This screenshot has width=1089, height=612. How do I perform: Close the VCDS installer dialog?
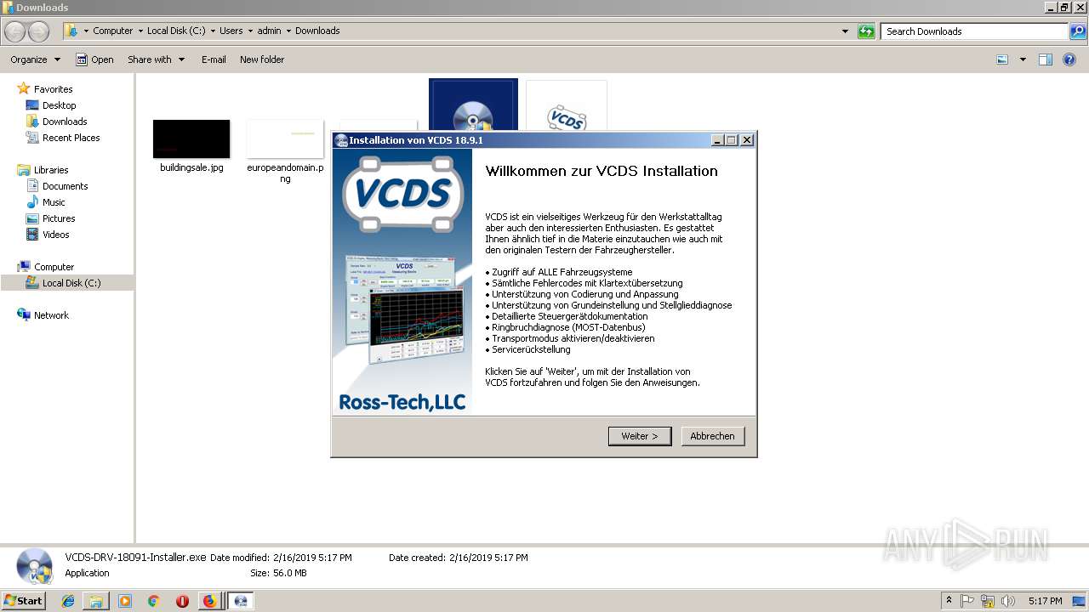pos(746,140)
